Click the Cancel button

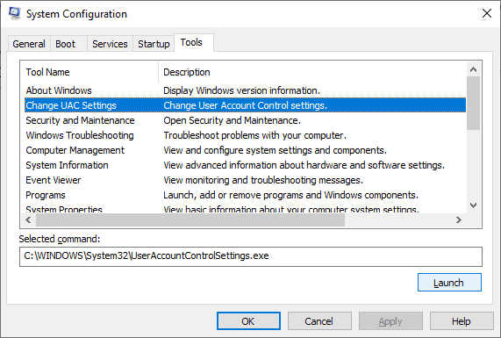click(x=319, y=321)
